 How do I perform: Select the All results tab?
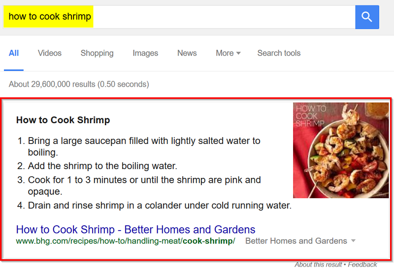pos(14,53)
